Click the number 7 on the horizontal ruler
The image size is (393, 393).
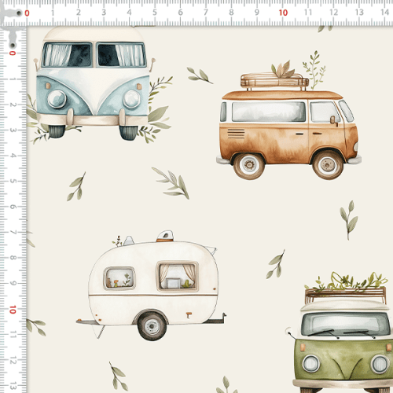(206, 13)
